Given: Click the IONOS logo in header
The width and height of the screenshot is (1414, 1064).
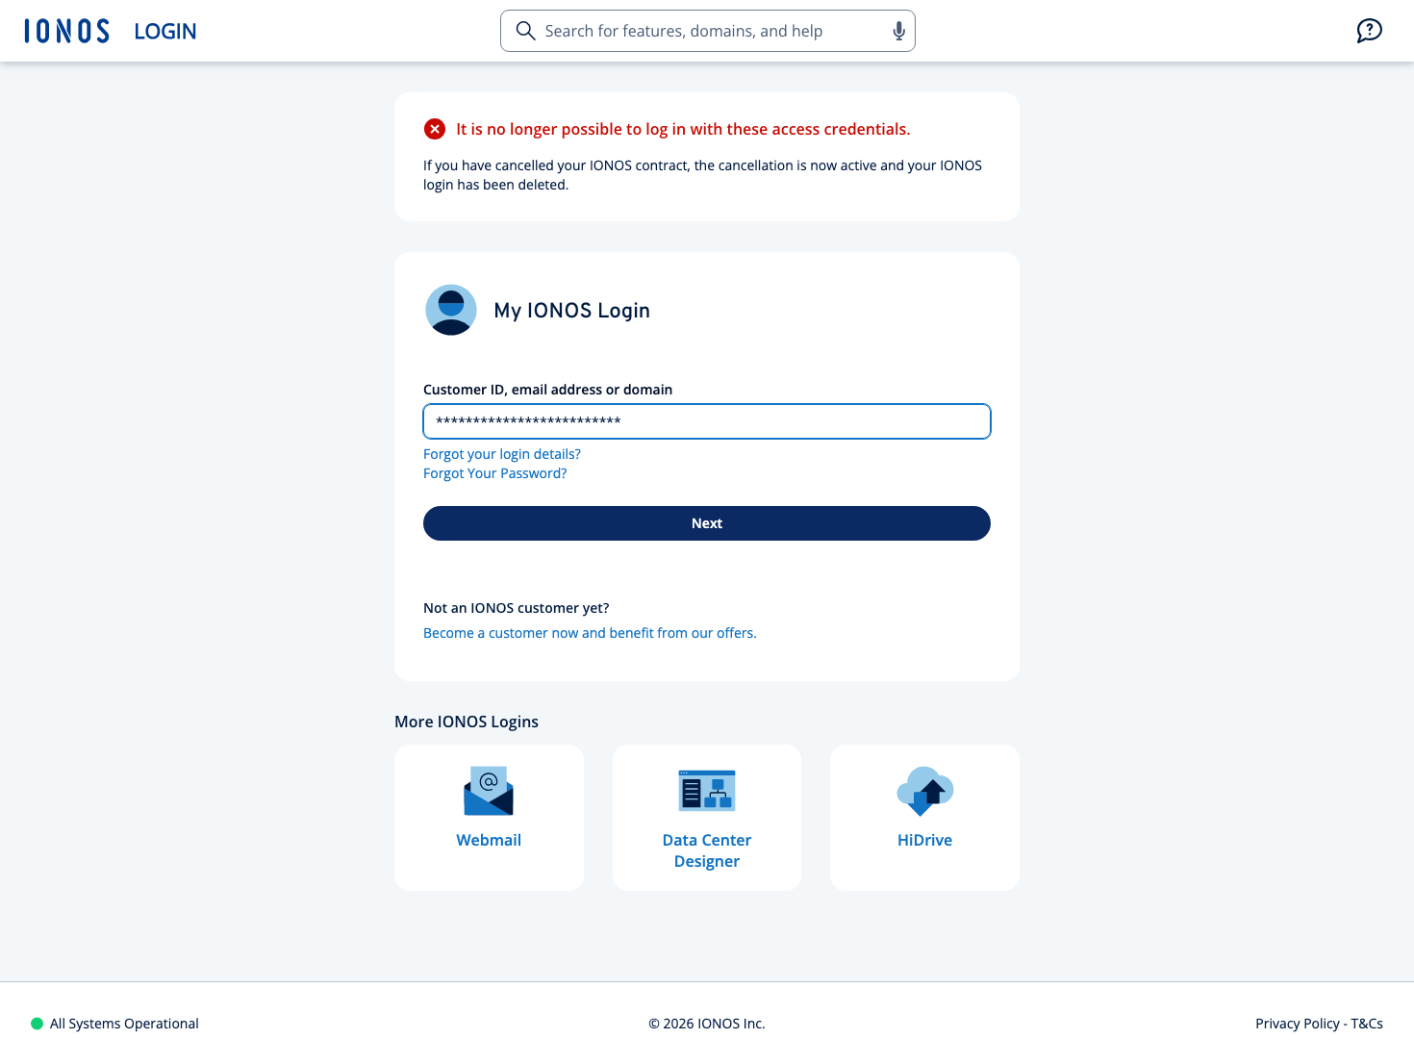Looking at the screenshot, I should click(66, 31).
